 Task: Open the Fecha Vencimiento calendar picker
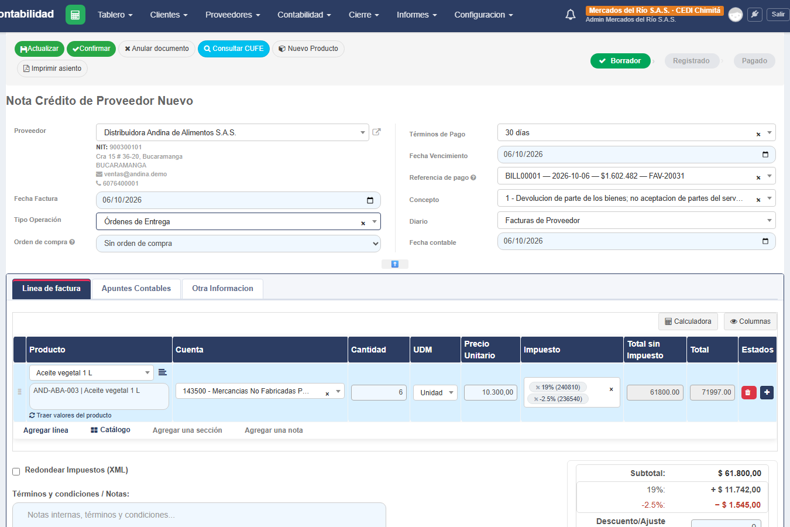[765, 155]
